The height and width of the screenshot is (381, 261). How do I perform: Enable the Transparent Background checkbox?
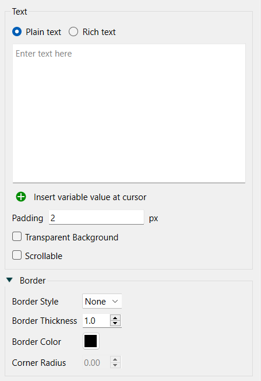pyautogui.click(x=17, y=237)
